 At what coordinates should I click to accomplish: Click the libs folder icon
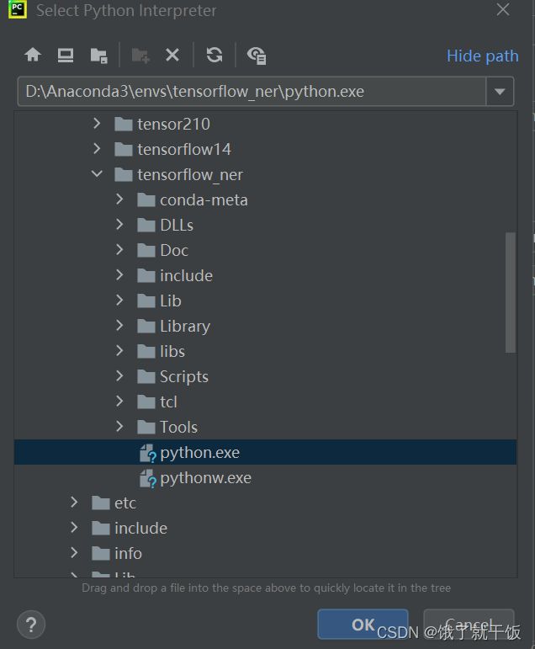click(x=146, y=351)
